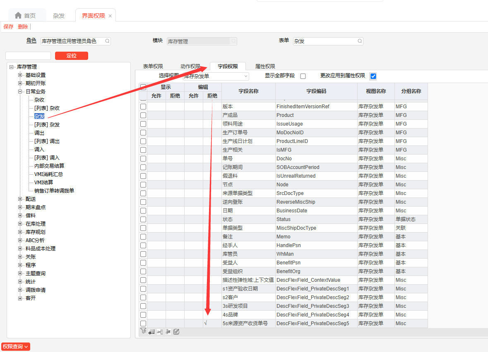Enable the 显示全部字段 checkbox
Viewport: 488px width, 352px height.
303,76
